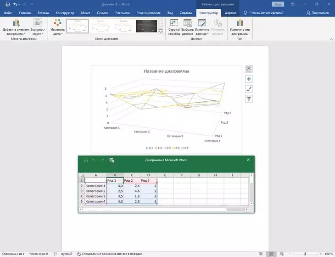The width and height of the screenshot is (335, 257).
Task: Click the Chart Elements plus button
Action: click(249, 79)
